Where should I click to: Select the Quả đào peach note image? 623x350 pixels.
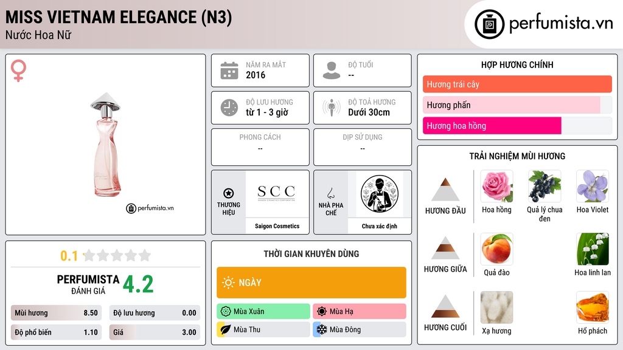click(496, 249)
